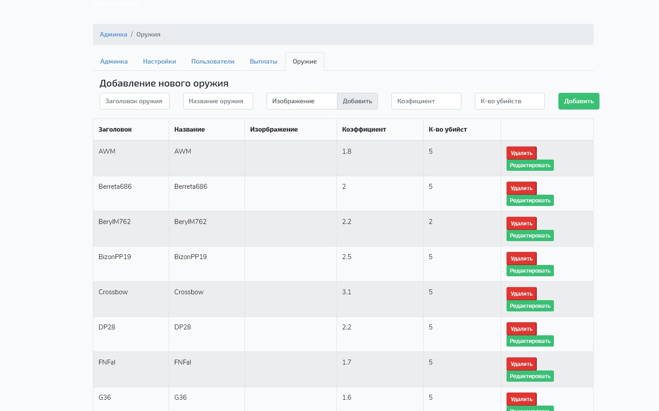Focus the Коэфициент input field
This screenshot has width=659, height=411.
[426, 101]
